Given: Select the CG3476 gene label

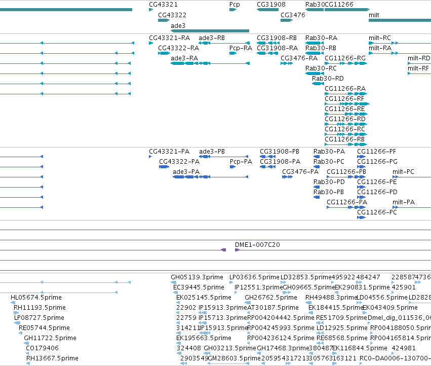Looking at the screenshot, I should (x=293, y=15).
